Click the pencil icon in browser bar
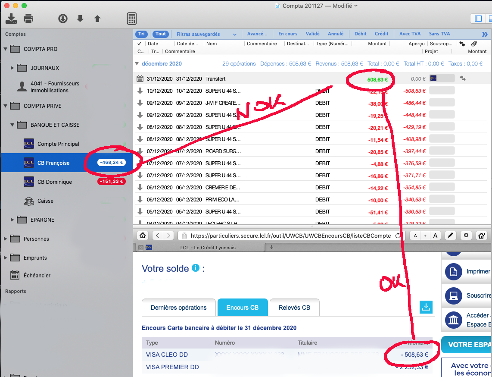This screenshot has width=492, height=377. point(450,236)
